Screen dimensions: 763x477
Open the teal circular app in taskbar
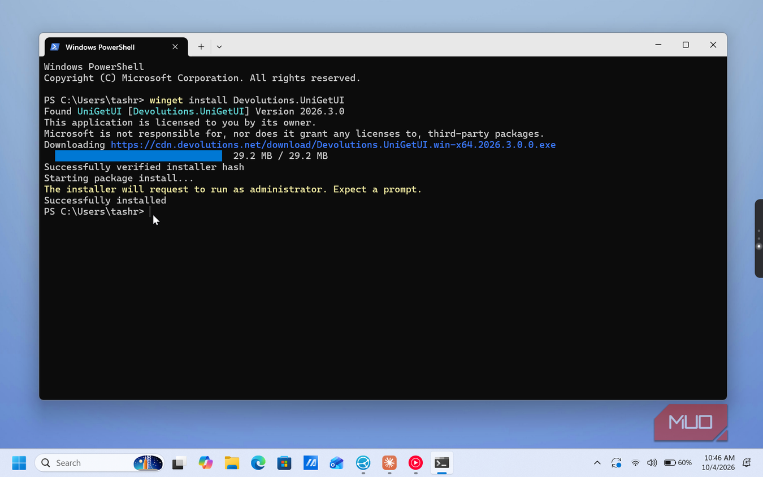363,463
